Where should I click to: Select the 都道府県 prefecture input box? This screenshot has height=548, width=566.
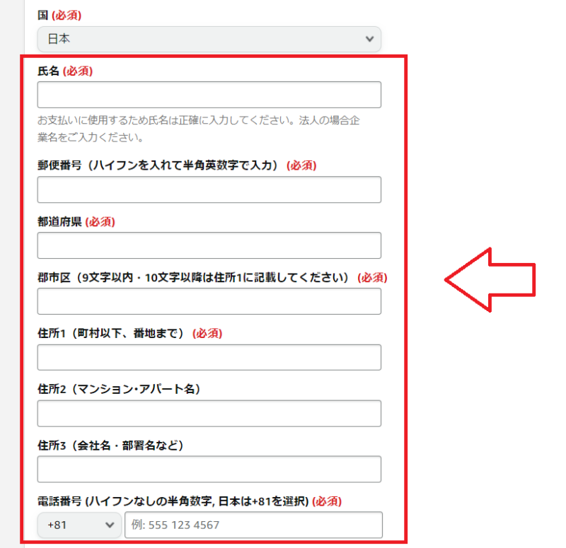[x=209, y=245]
